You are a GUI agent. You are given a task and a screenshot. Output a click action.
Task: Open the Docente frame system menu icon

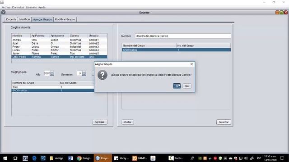pyautogui.click(x=3, y=12)
